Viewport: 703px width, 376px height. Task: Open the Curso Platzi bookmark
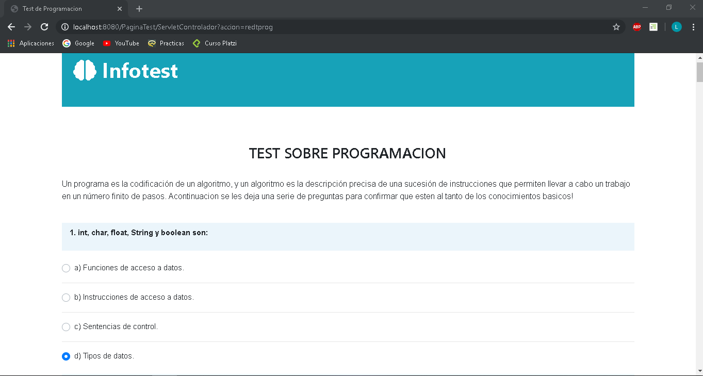click(215, 43)
